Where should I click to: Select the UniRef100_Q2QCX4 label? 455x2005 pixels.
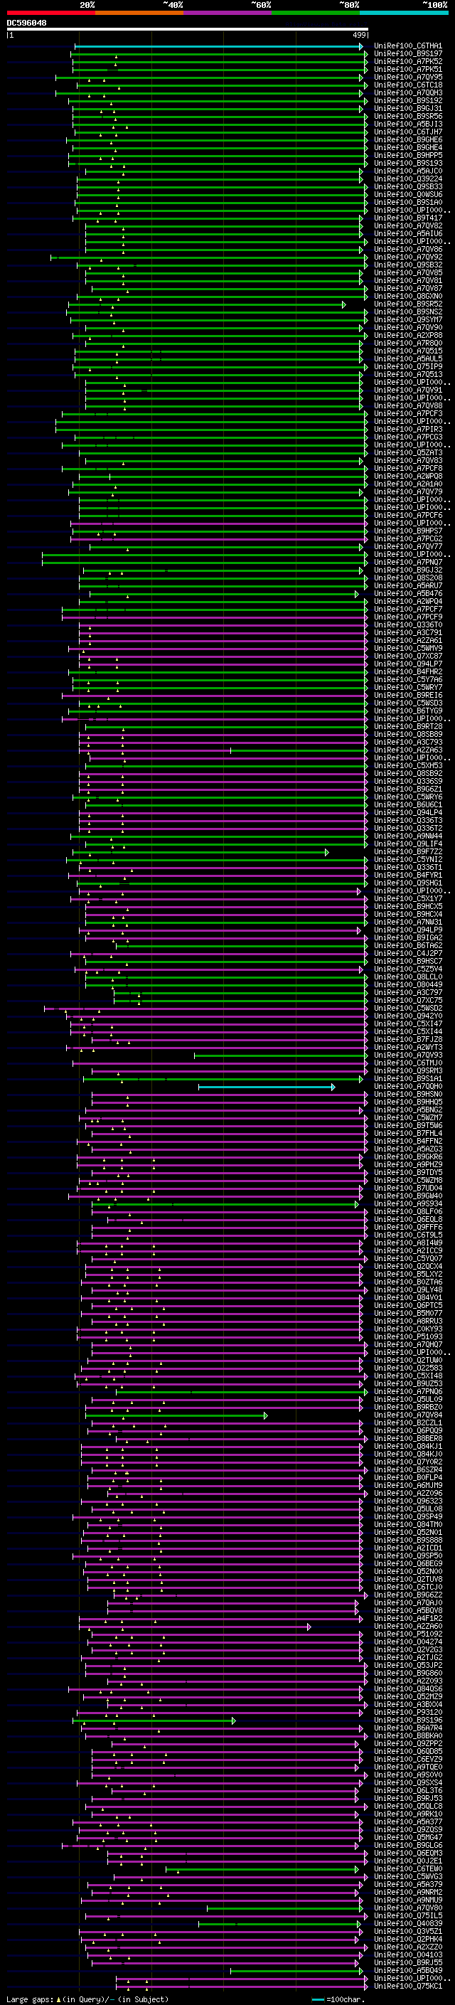click(407, 1266)
